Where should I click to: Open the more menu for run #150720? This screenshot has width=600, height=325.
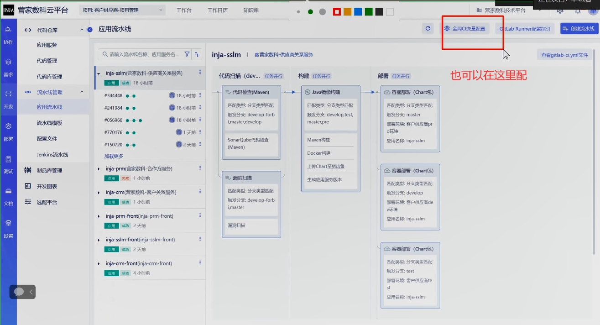pyautogui.click(x=200, y=144)
